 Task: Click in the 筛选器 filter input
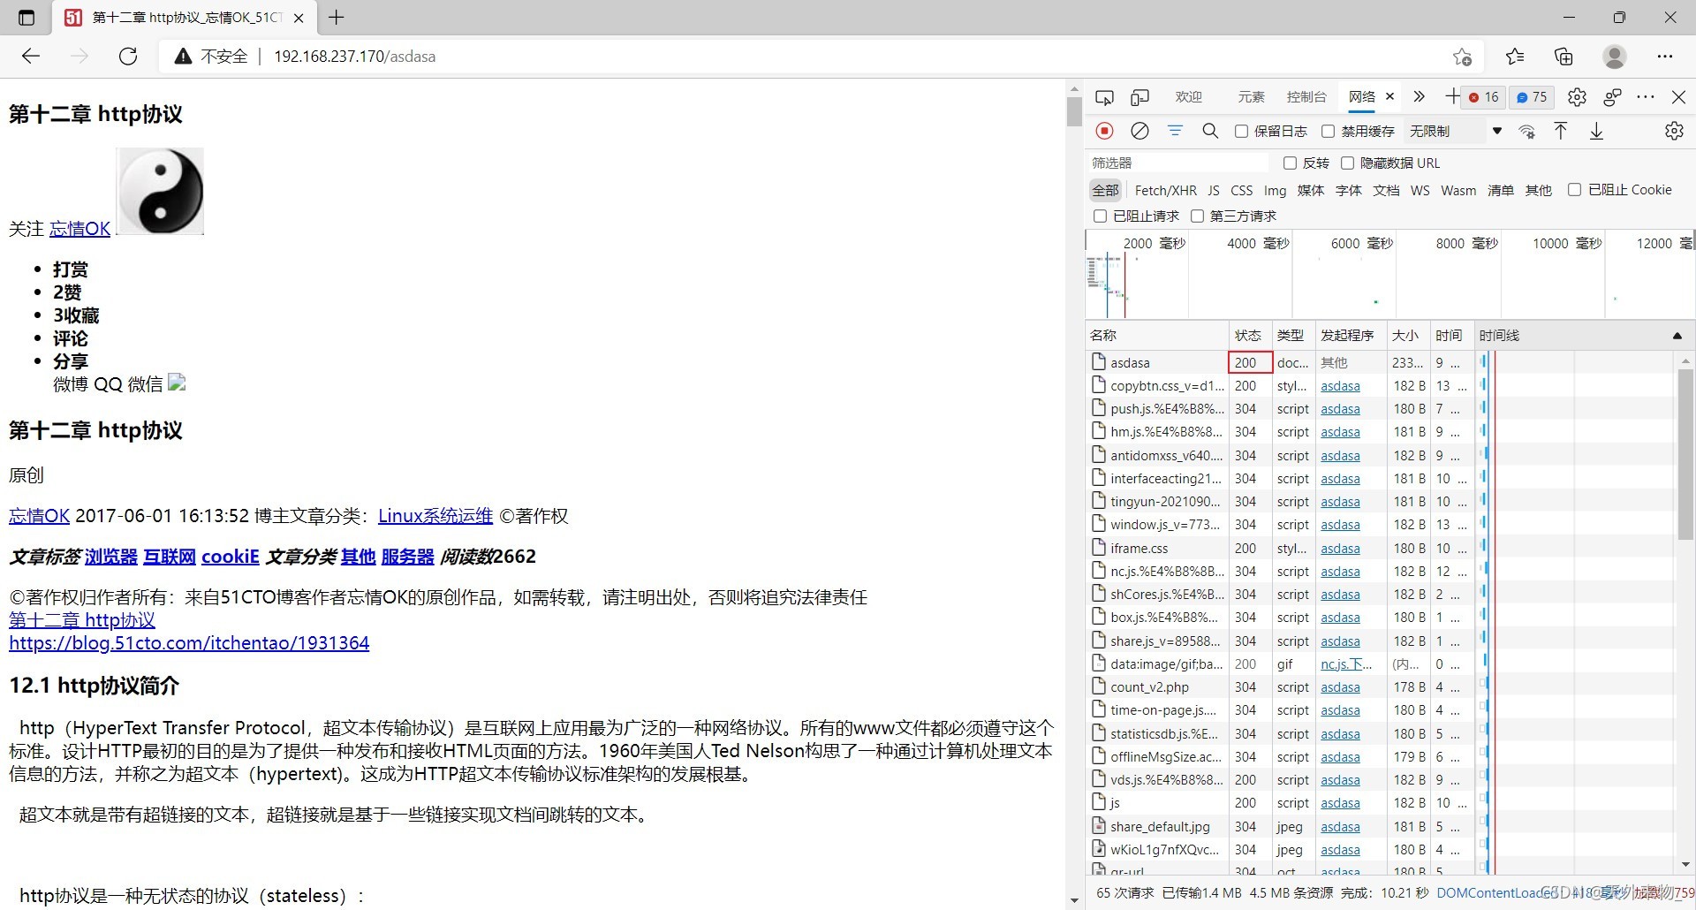[x=1178, y=163]
